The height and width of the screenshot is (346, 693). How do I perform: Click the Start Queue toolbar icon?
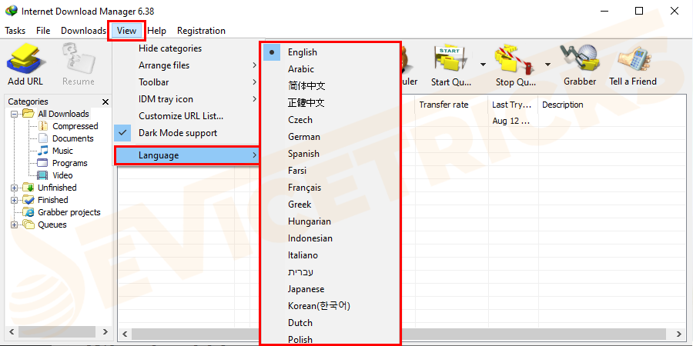pos(452,58)
